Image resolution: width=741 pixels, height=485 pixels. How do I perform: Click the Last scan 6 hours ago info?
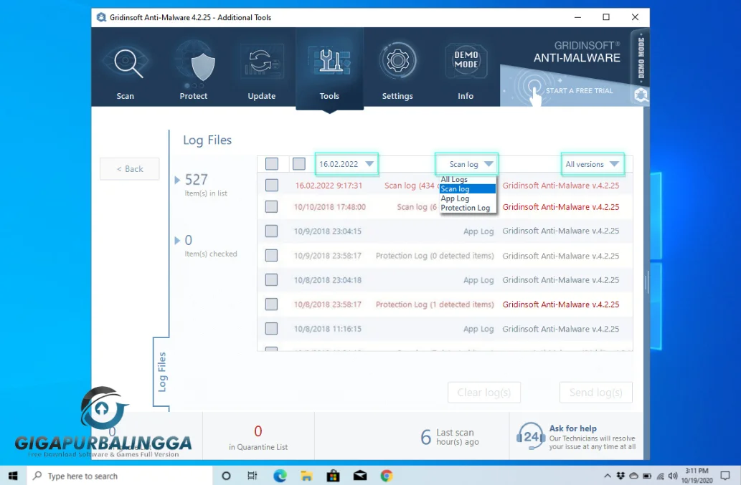tap(450, 437)
